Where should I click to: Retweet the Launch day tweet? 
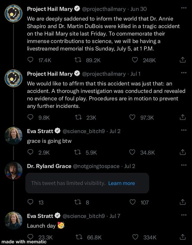pos(78,237)
